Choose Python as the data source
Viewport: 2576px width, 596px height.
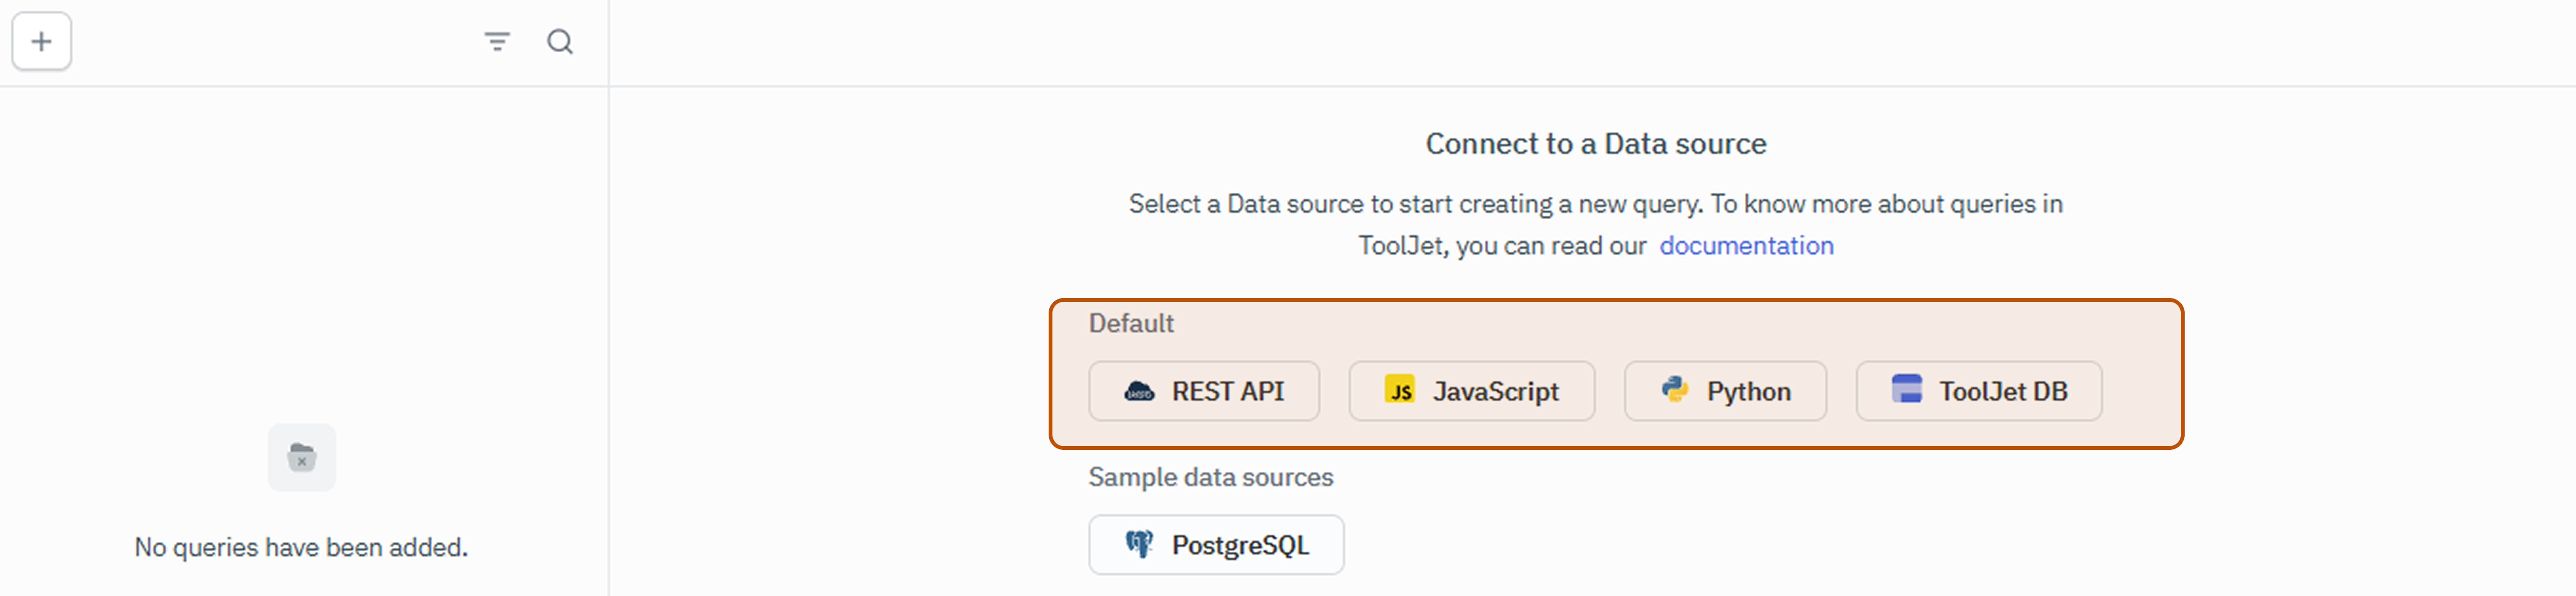click(1725, 391)
